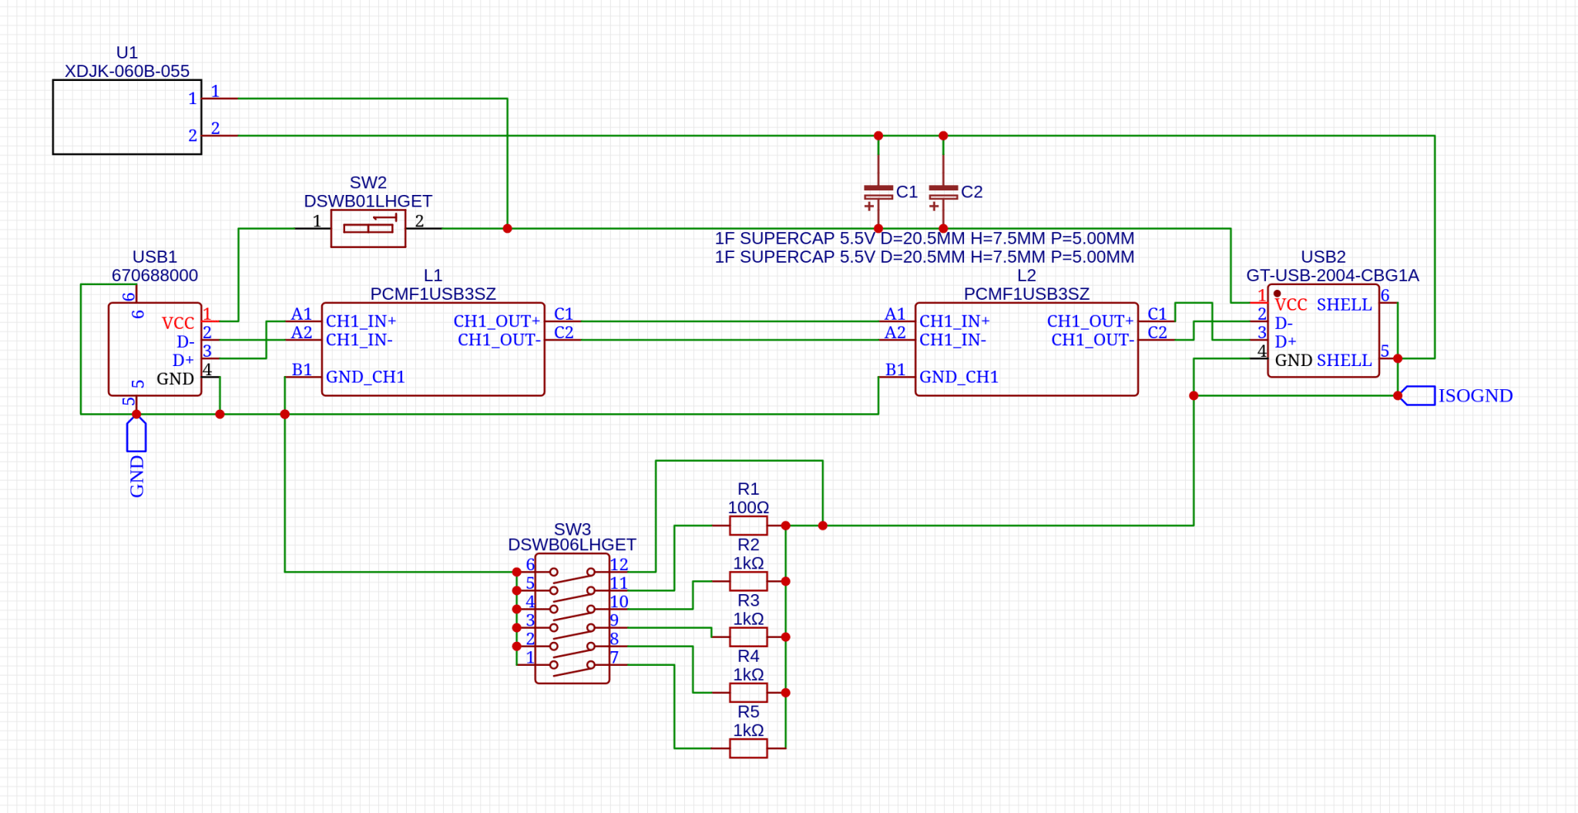
Task: Click the upper SHELL pin 6 label on USB2
Action: coord(1345,304)
